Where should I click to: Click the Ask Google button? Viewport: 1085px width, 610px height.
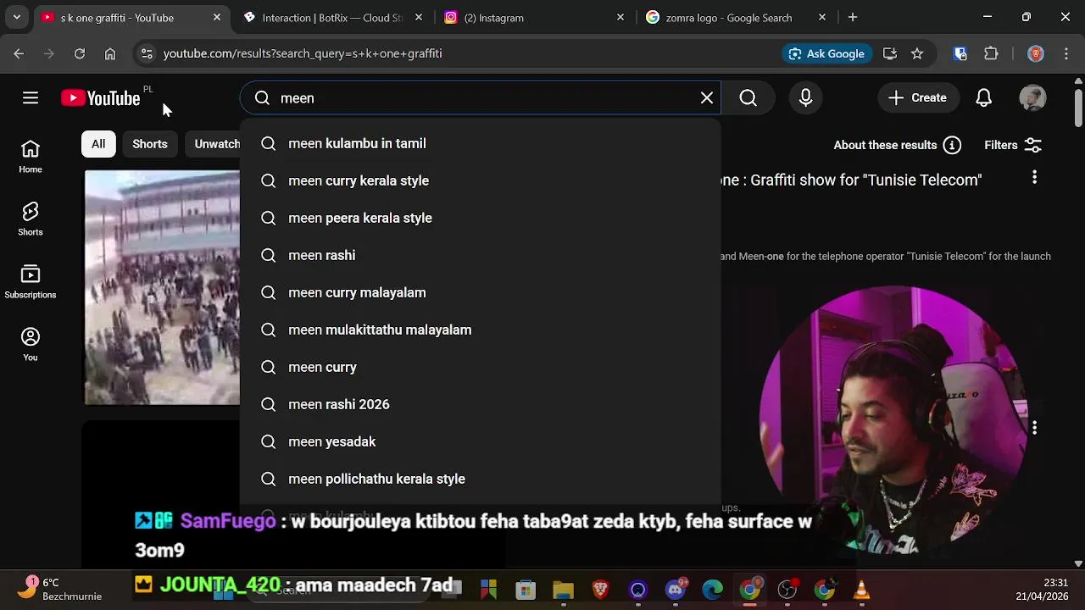pyautogui.click(x=826, y=53)
